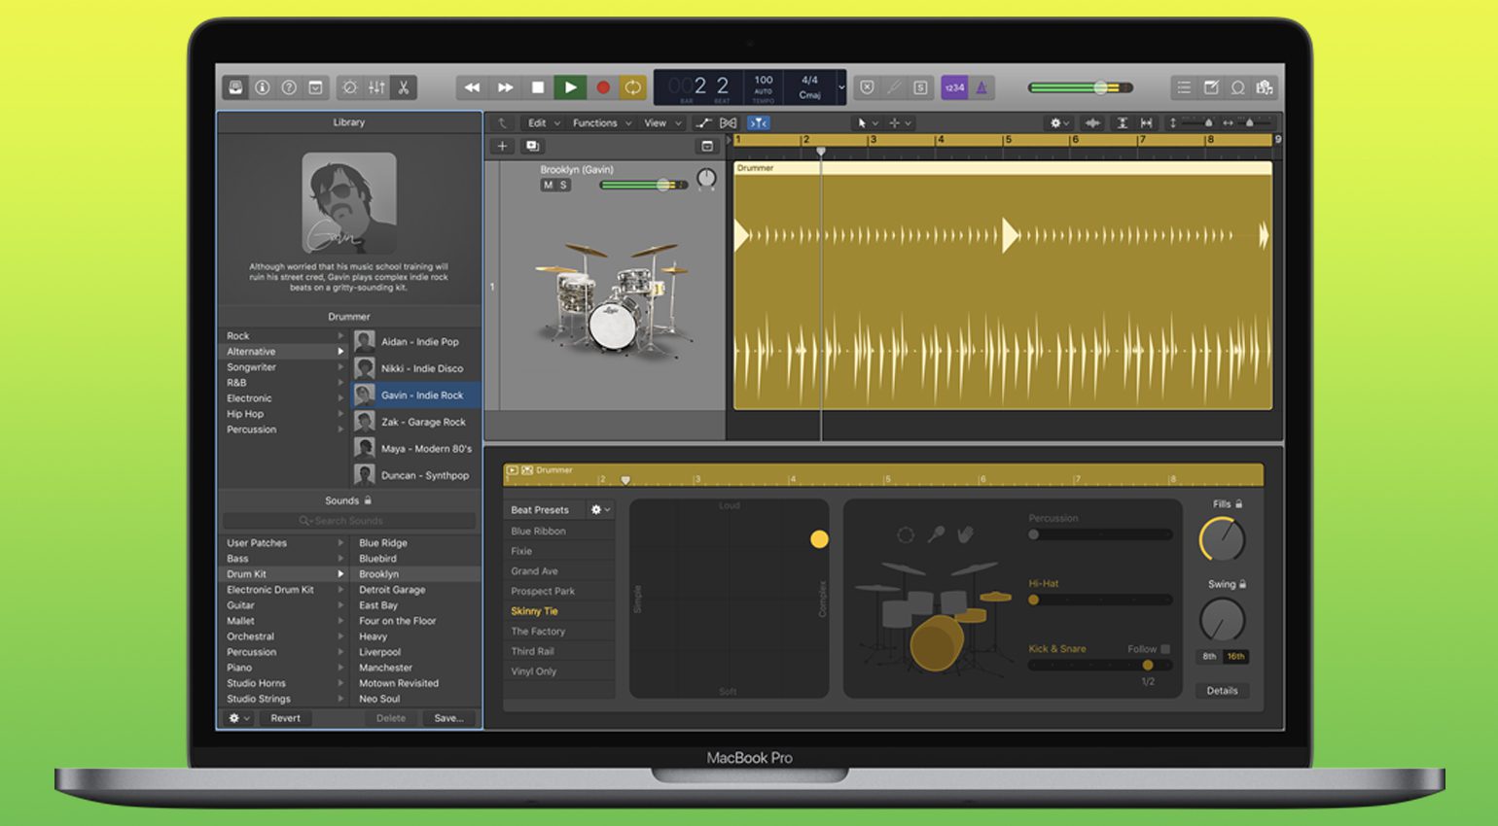Toggle the yellow Cycle loop button
The height and width of the screenshot is (826, 1498).
pos(633,87)
